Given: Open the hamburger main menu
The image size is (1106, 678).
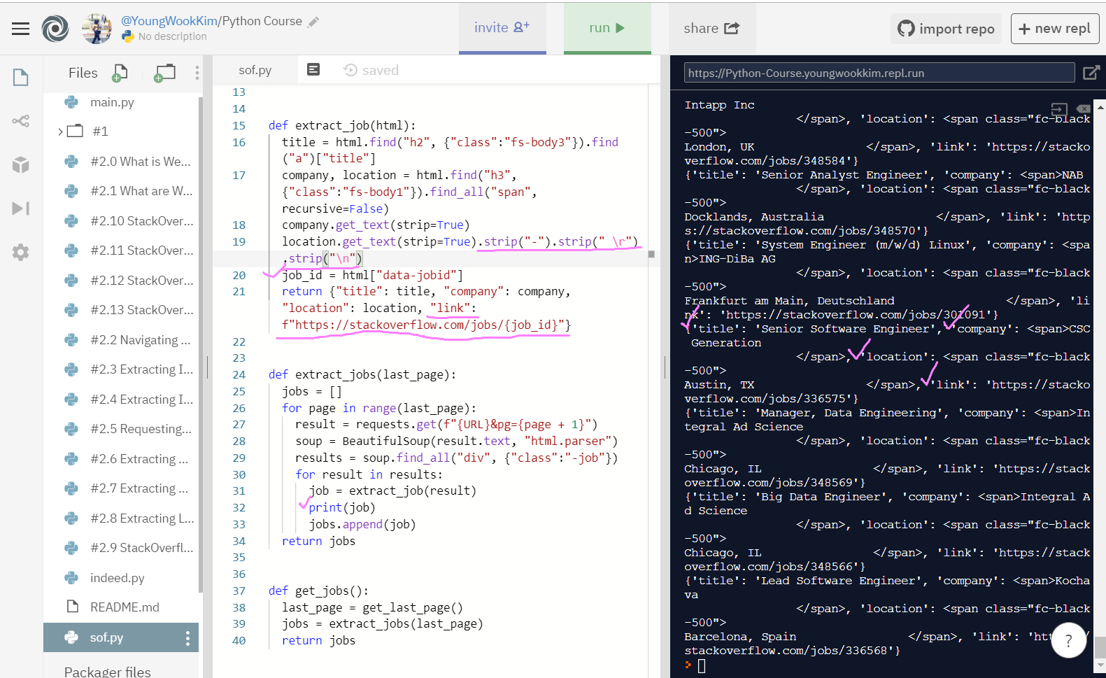Looking at the screenshot, I should (21, 29).
